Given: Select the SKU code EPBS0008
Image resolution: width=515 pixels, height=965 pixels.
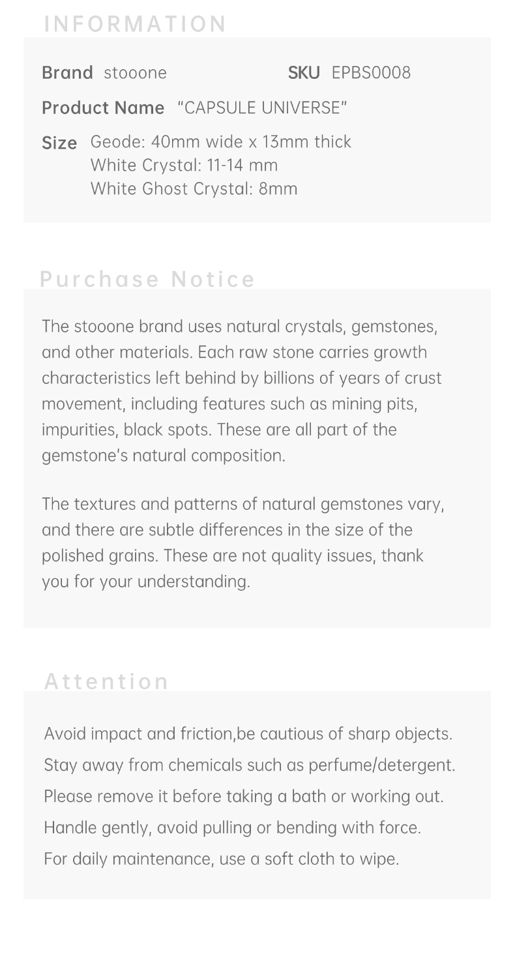Looking at the screenshot, I should (x=371, y=72).
